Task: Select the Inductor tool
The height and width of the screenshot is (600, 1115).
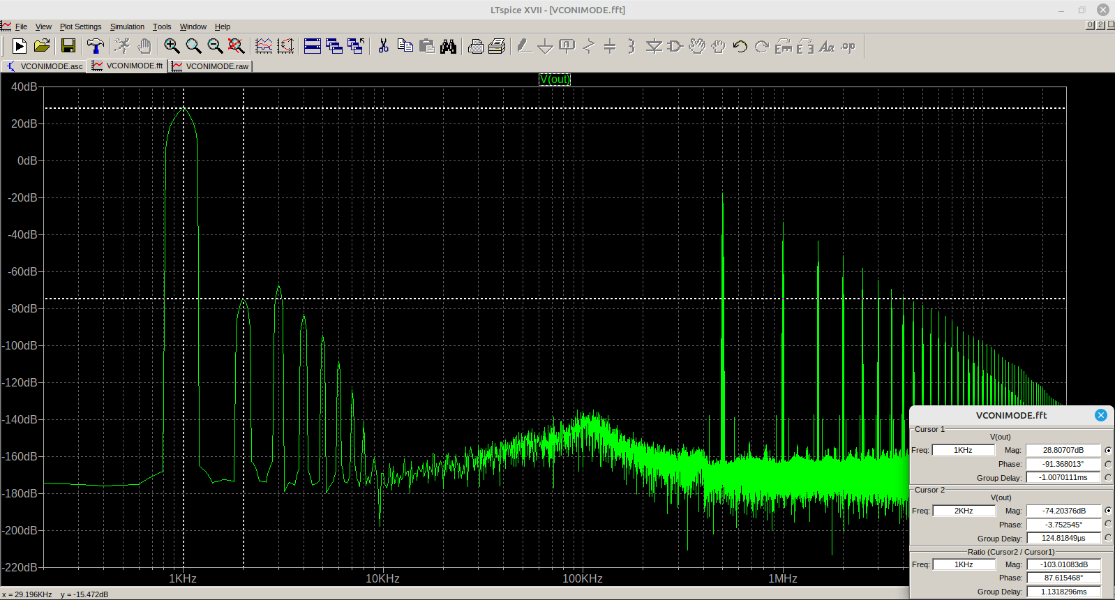Action: [x=631, y=46]
